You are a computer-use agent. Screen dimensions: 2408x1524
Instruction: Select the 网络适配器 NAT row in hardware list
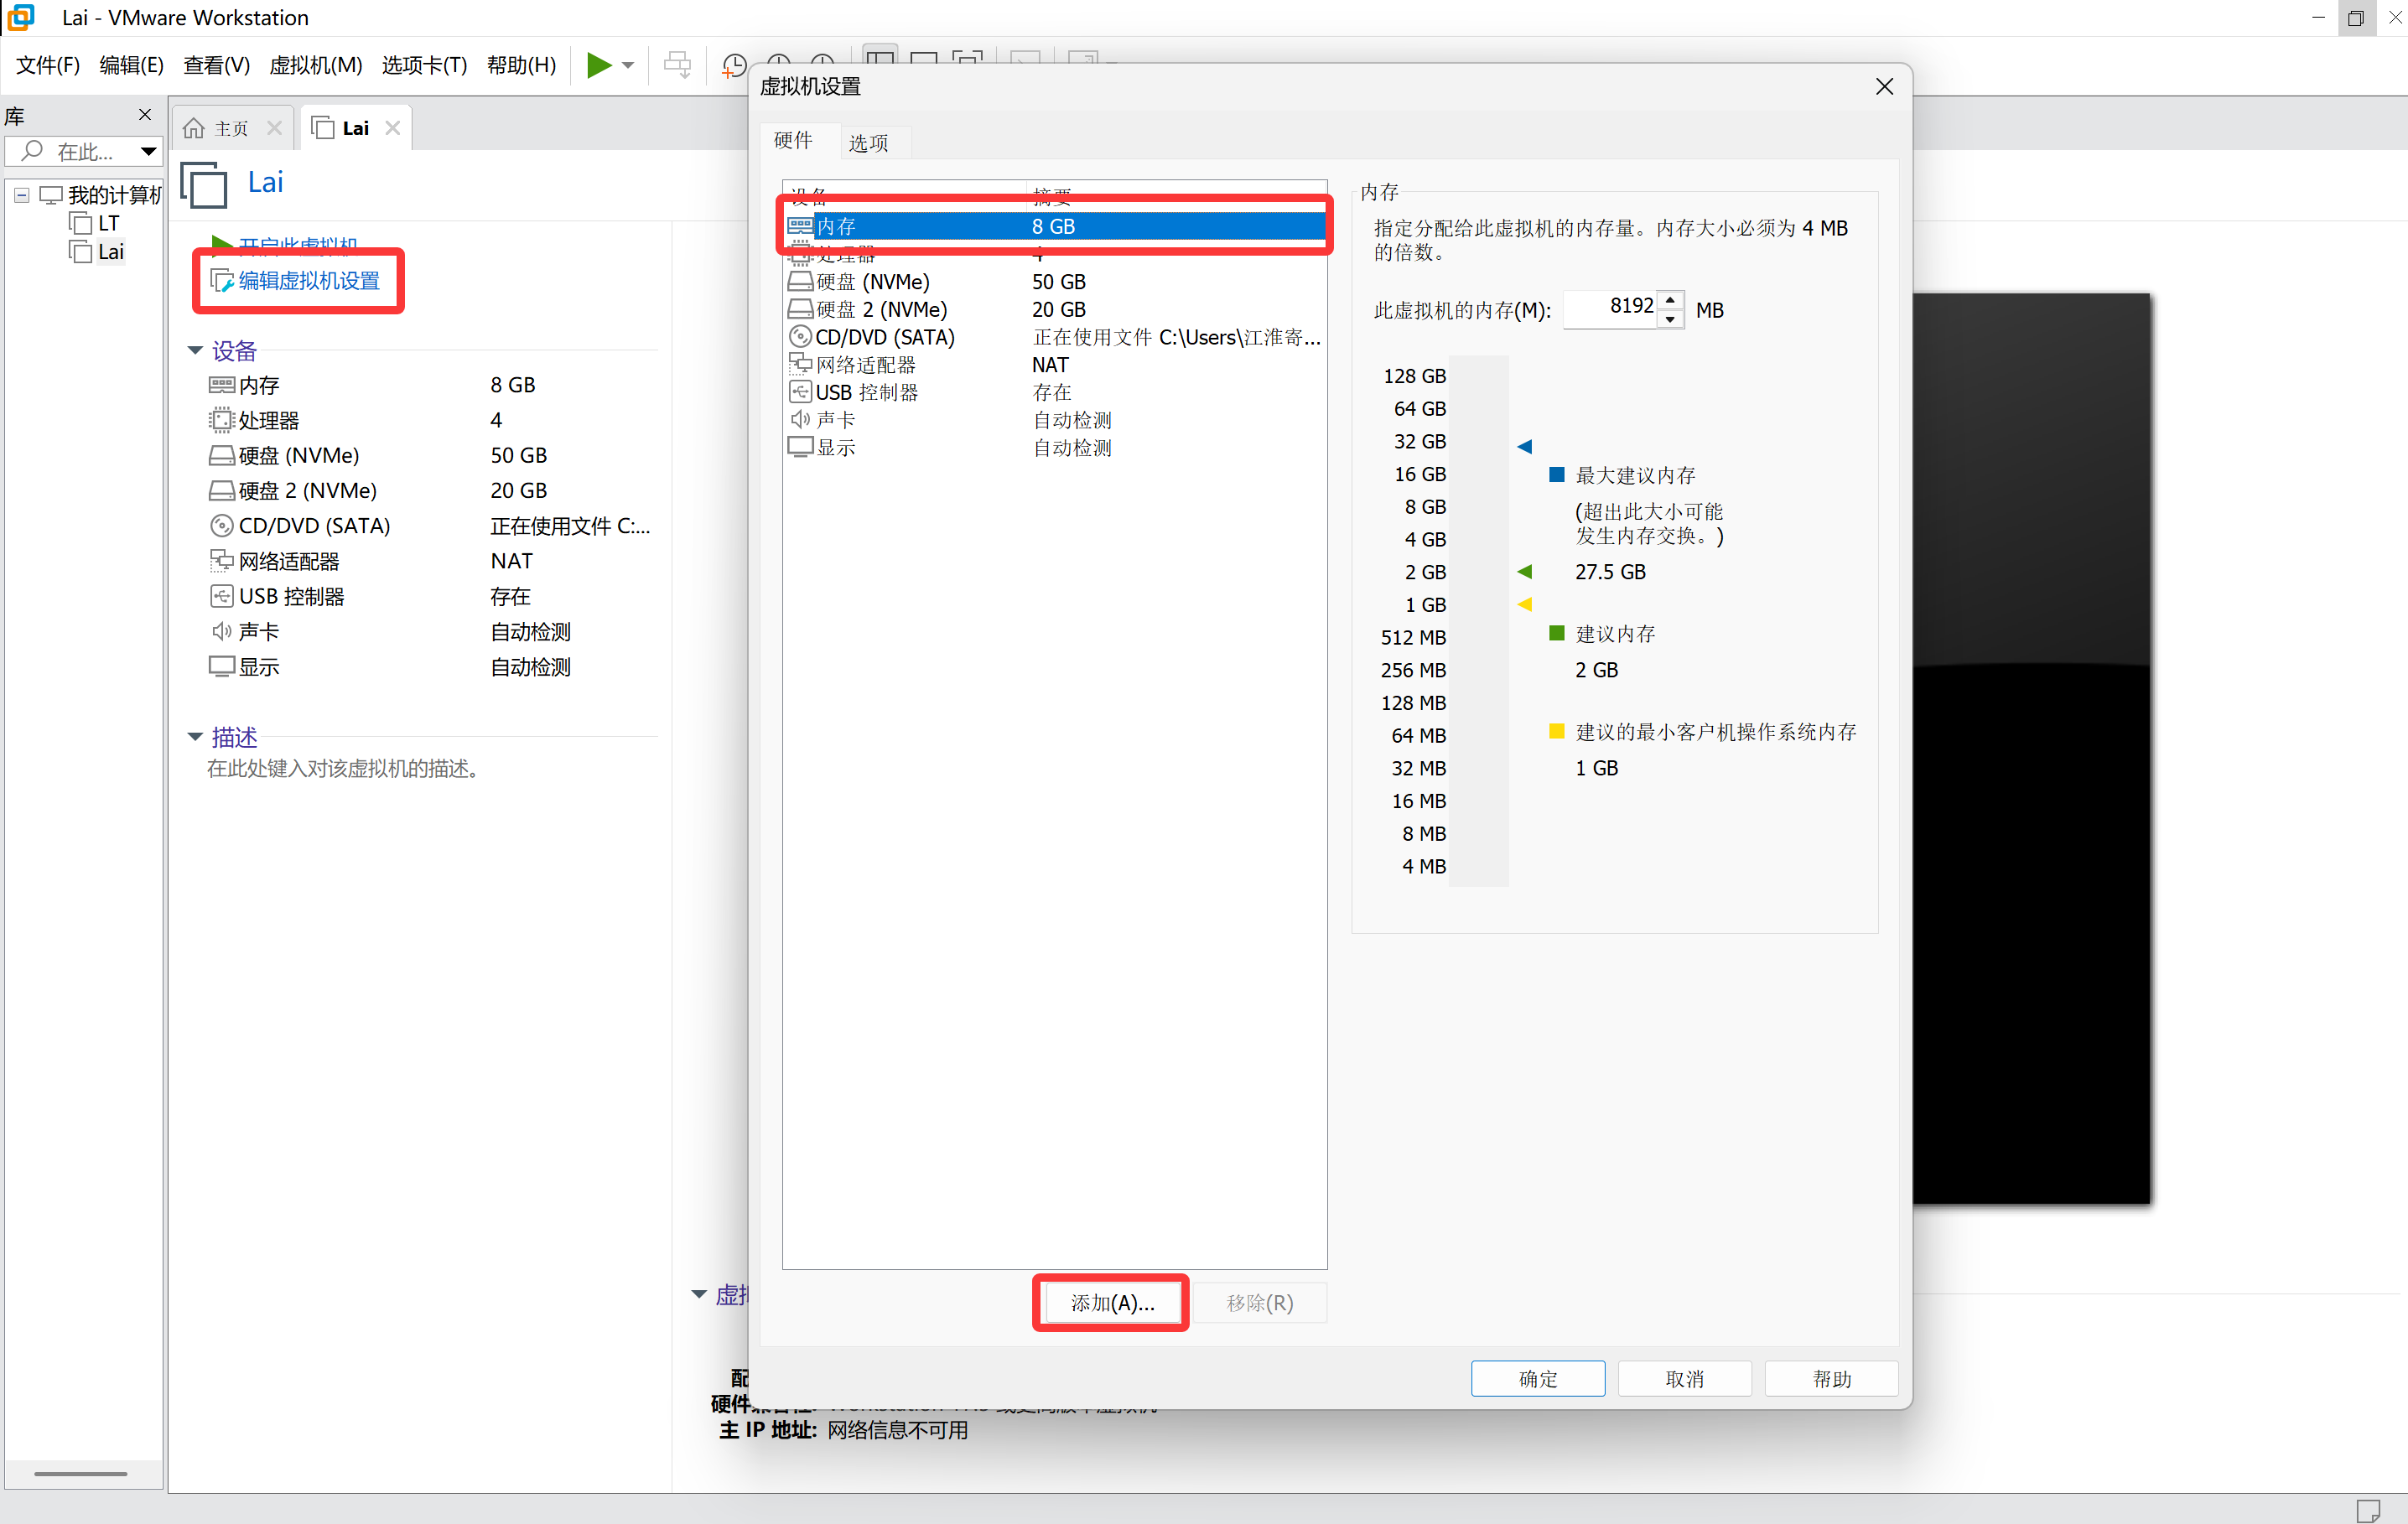tap(1055, 365)
